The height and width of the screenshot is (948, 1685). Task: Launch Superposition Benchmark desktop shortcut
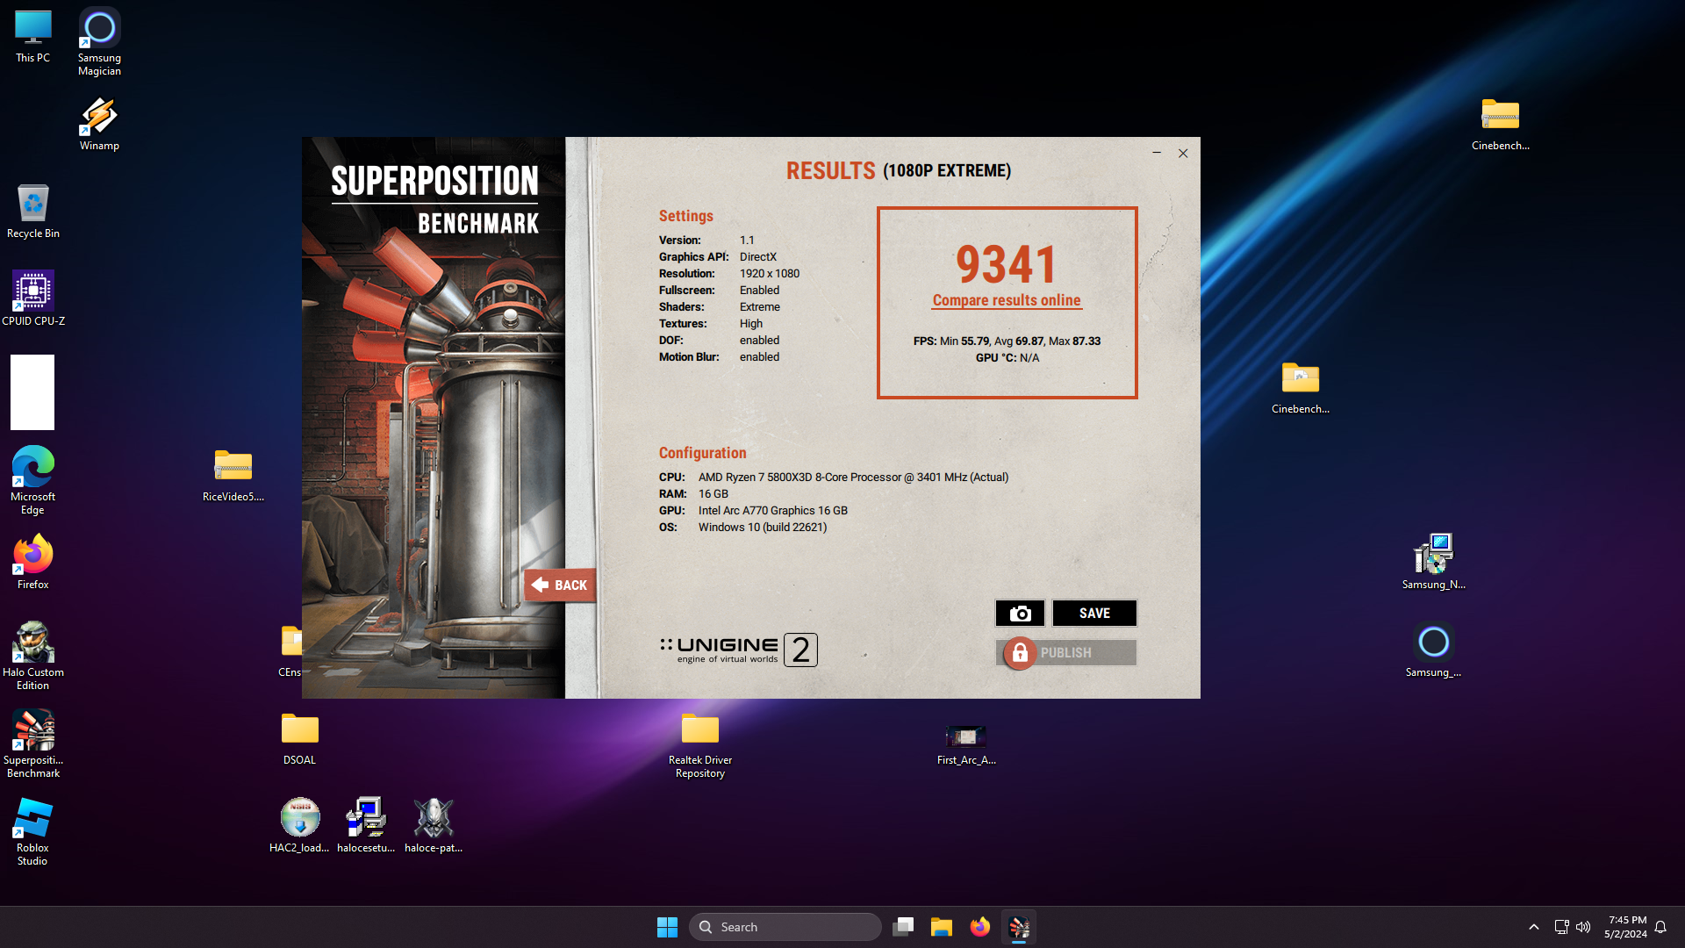pos(33,743)
